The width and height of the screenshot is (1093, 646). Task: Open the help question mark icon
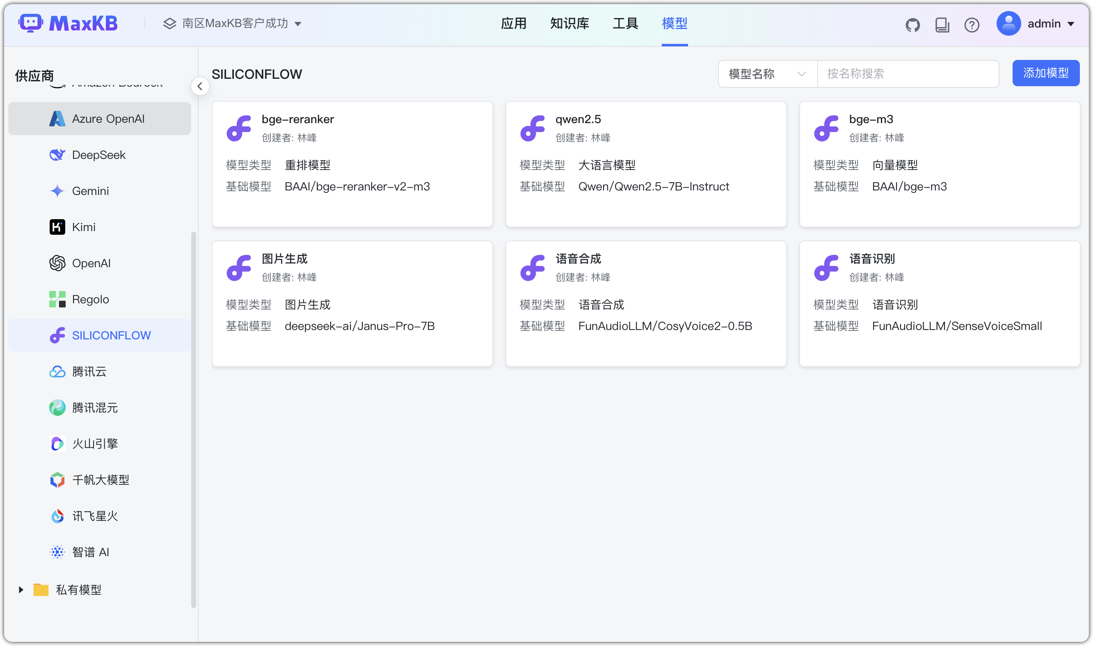[972, 25]
